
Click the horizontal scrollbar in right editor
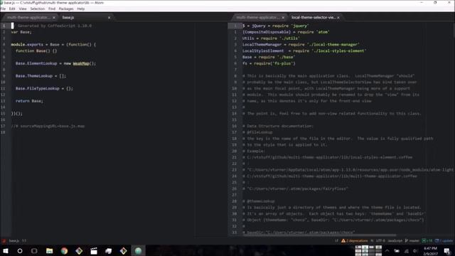[319, 235]
